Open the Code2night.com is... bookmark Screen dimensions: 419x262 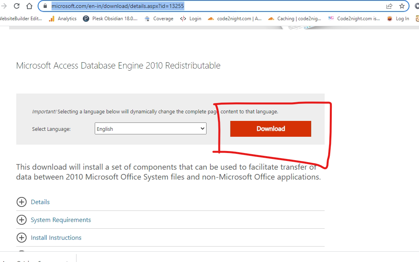tap(354, 18)
